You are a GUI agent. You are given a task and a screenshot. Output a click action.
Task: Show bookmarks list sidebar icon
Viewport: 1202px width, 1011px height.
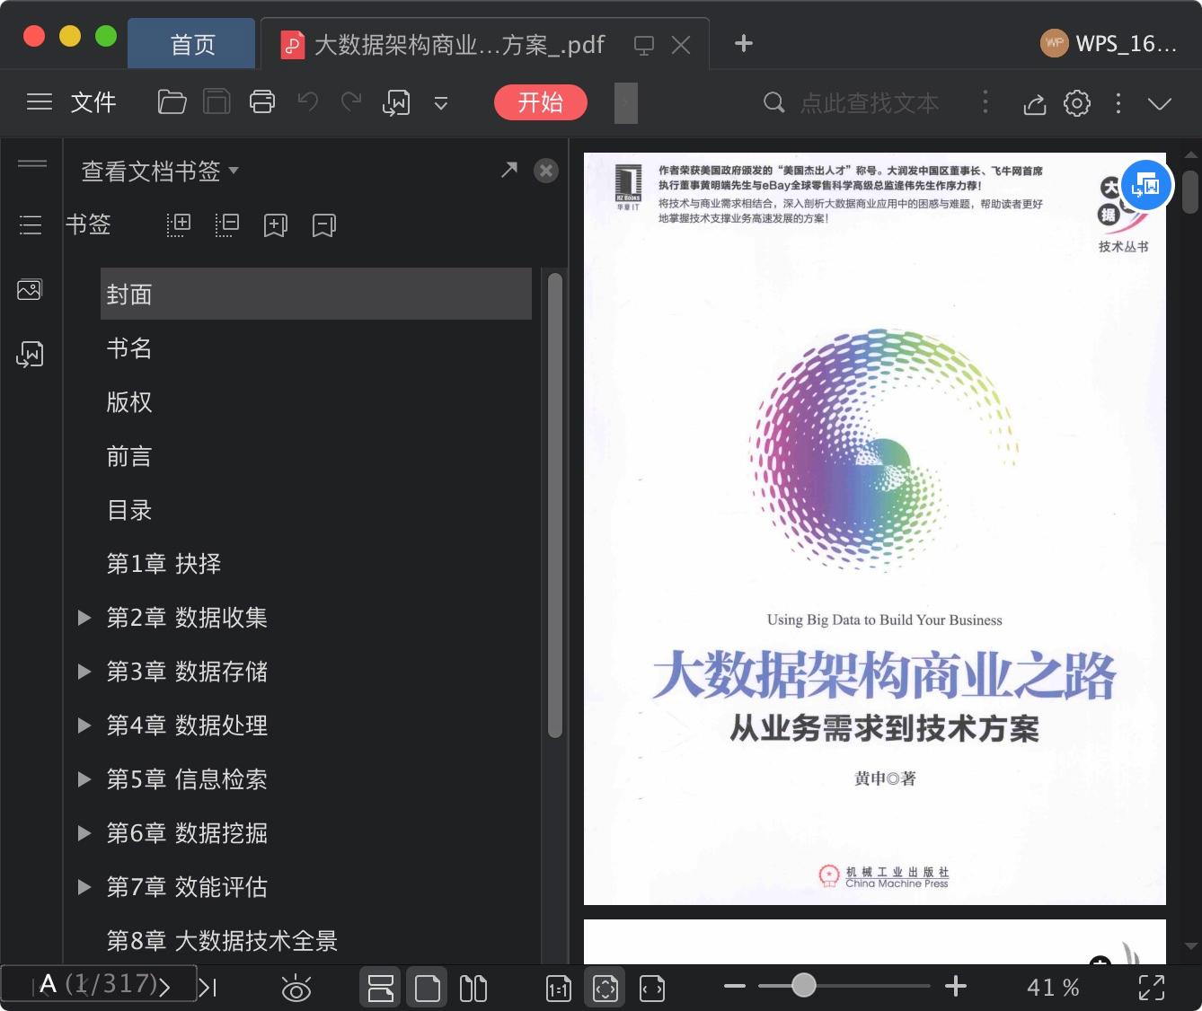click(31, 224)
